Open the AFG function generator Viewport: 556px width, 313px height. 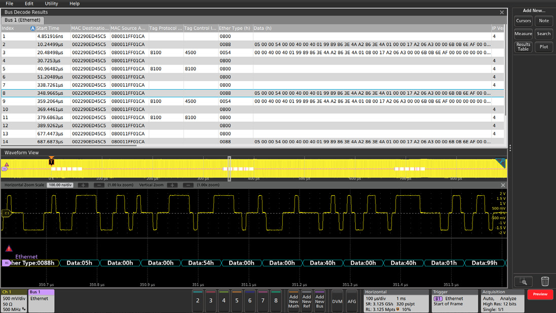click(x=352, y=301)
